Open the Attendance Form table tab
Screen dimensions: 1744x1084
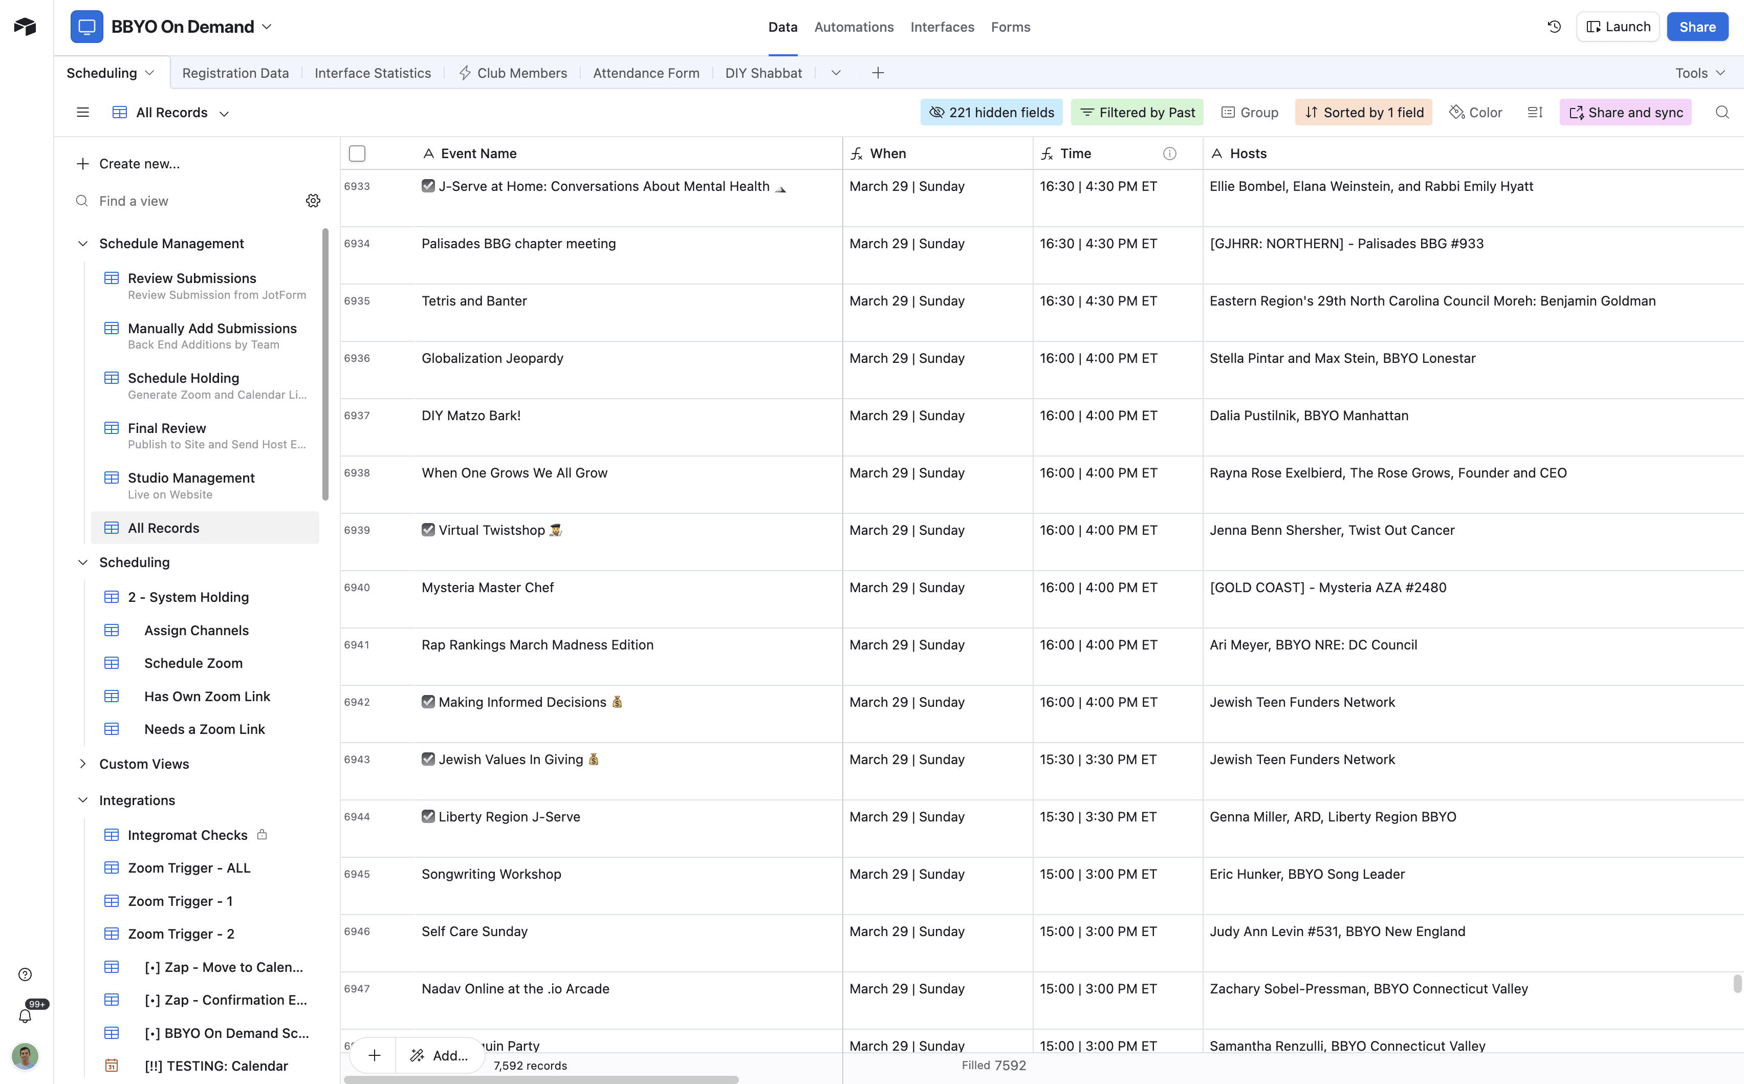[x=646, y=73]
